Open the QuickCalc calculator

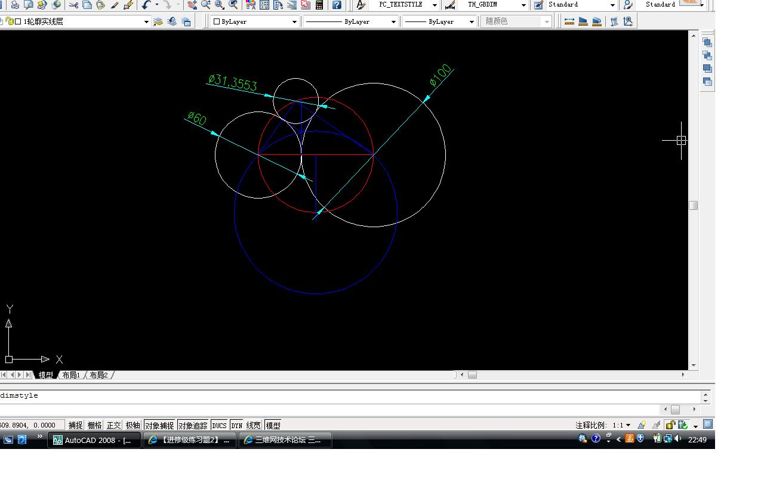[x=319, y=5]
